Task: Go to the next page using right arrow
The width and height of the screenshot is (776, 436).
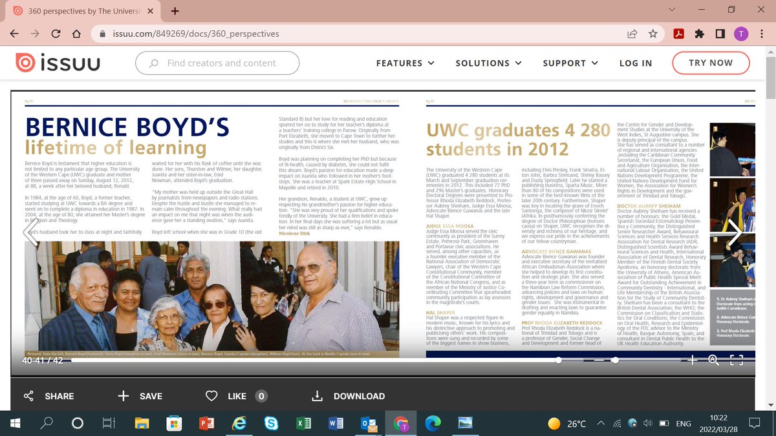Action: (x=735, y=232)
